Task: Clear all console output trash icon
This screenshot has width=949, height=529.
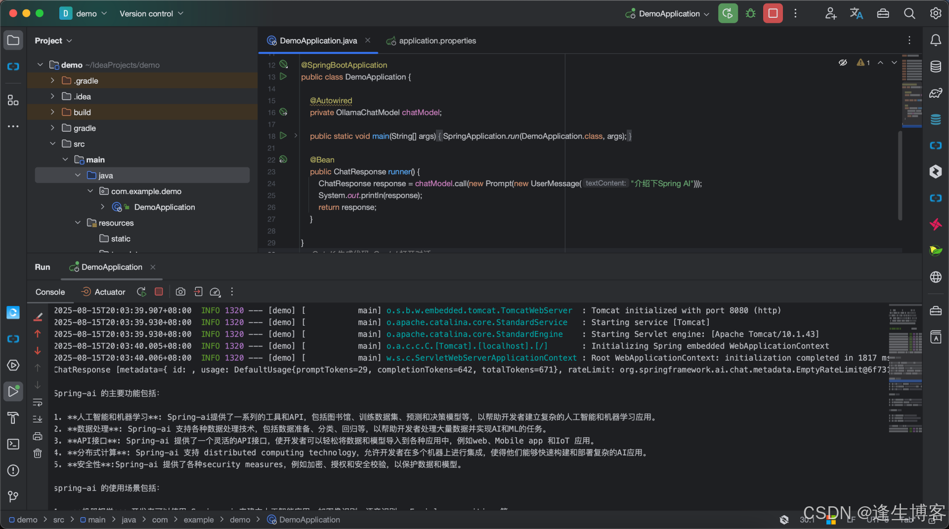Action: coord(38,453)
